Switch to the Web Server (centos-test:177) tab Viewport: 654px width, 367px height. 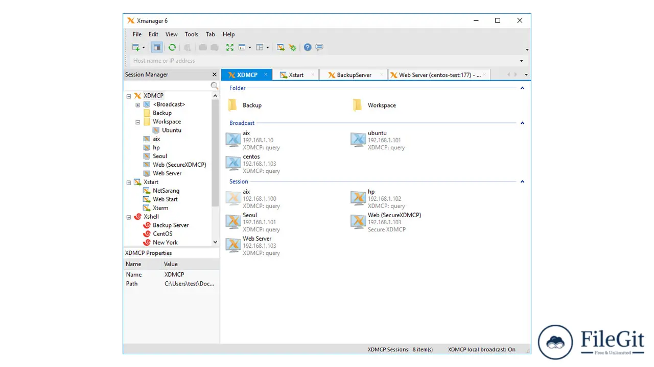point(439,75)
